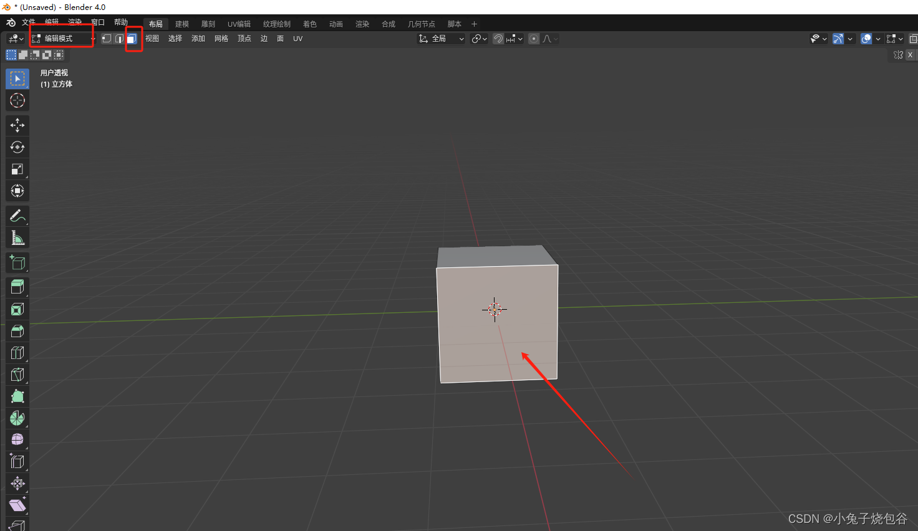The width and height of the screenshot is (918, 531).
Task: Open the 帮助 menu
Action: point(121,22)
